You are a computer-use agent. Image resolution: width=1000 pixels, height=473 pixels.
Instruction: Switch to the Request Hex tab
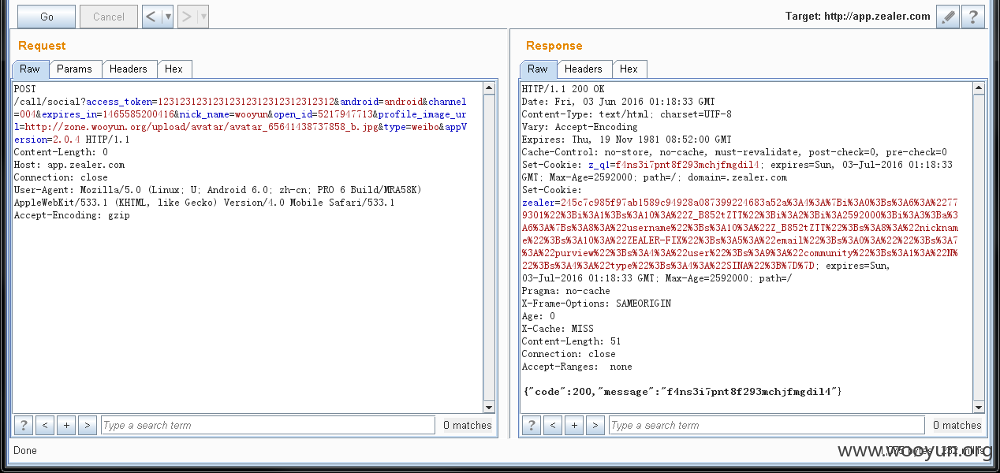tap(174, 69)
